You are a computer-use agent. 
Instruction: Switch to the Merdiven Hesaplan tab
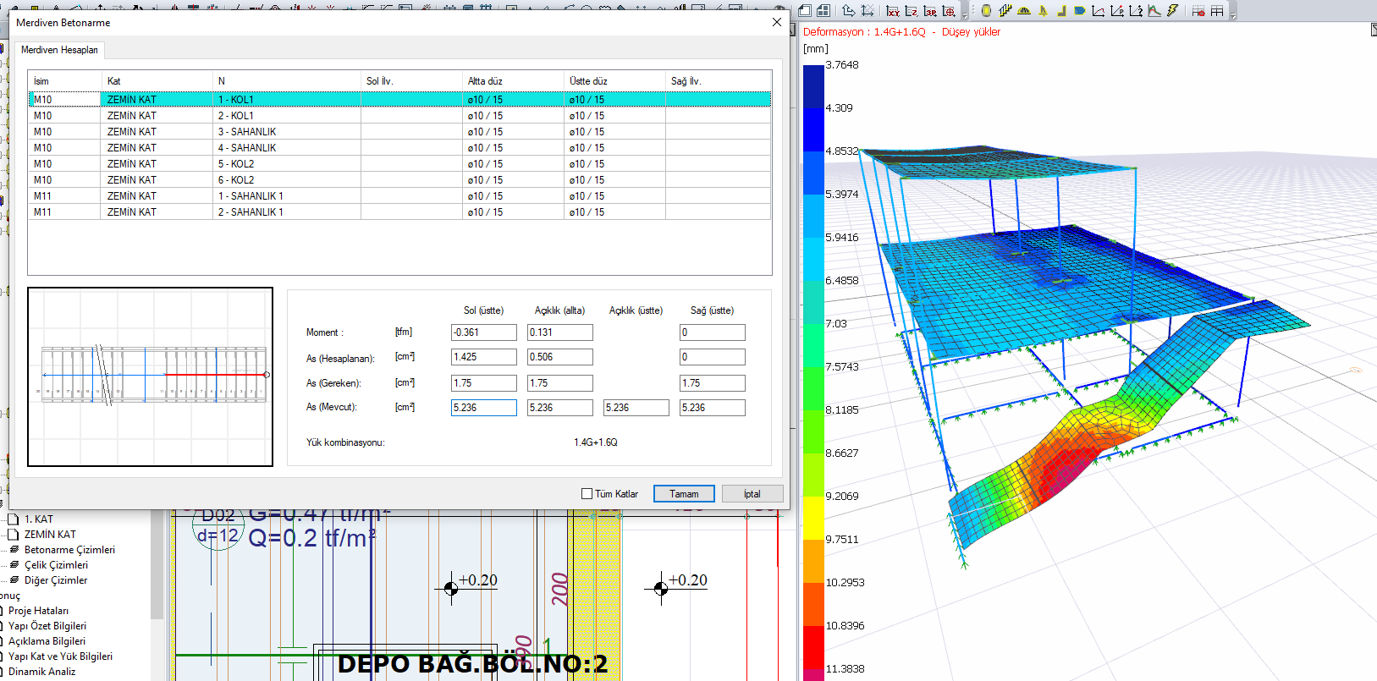coord(59,50)
